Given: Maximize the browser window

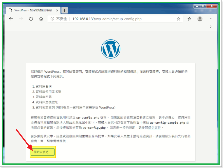Looking at the screenshot, I should click(203, 6).
